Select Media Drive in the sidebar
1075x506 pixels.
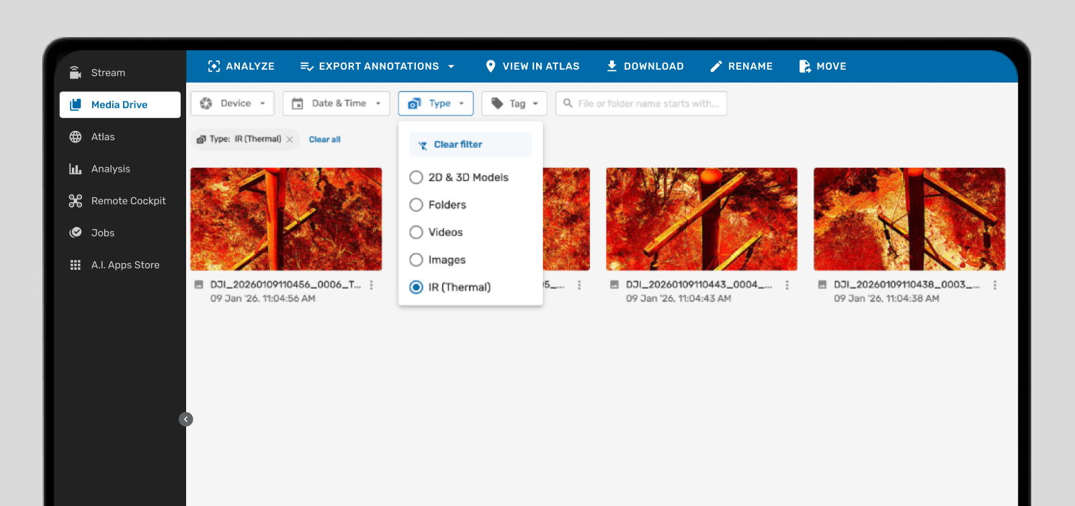(x=120, y=105)
